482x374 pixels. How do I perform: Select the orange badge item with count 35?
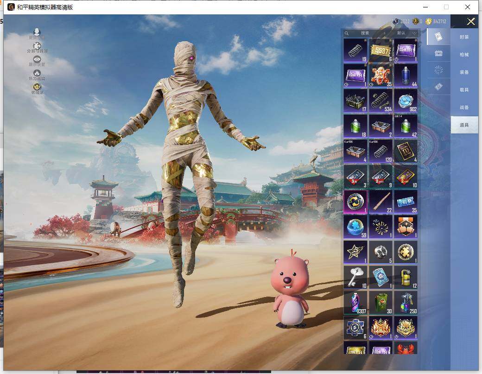pos(381,76)
